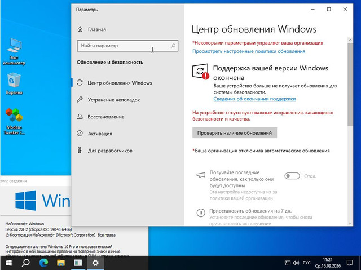Viewport: 361px width, 270px height.
Task: Open volume speaker icon in tray
Action: [296, 263]
